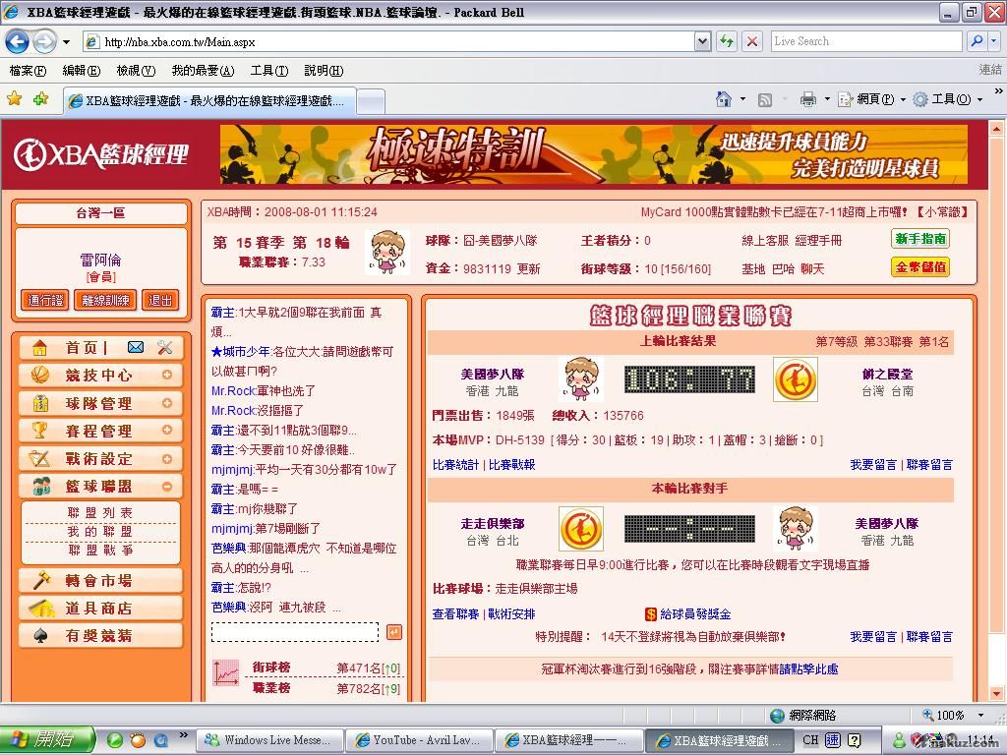This screenshot has height=755, width=1007.
Task: Click the 退出 logout button
Action: pyautogui.click(x=160, y=300)
